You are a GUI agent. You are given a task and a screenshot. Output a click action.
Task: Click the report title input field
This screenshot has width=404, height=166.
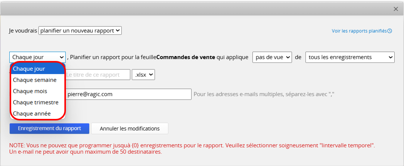[x=98, y=75]
